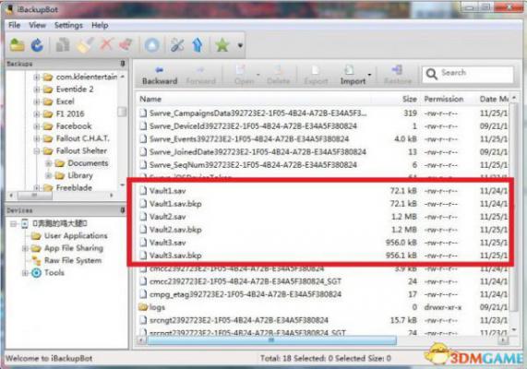Open the View menu
The height and width of the screenshot is (369, 527).
[x=37, y=25]
